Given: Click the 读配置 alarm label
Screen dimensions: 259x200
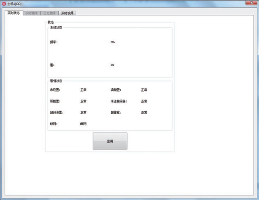Looking at the screenshot, I should point(116,90).
